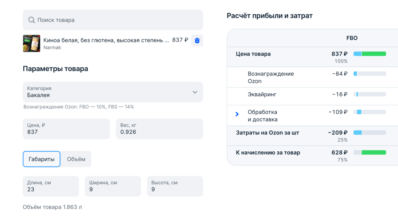This screenshot has width=398, height=222.
Task: Expand the Категория dropdown chevron
Action: point(195,92)
